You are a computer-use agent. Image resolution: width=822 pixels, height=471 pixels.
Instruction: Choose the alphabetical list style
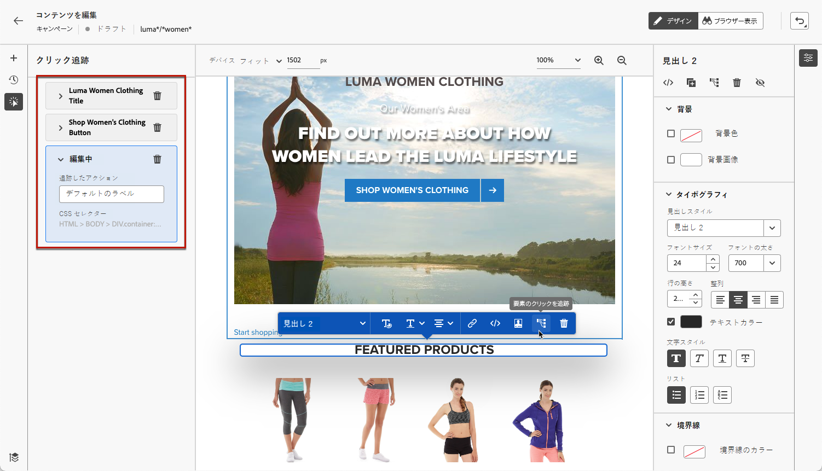(722, 395)
